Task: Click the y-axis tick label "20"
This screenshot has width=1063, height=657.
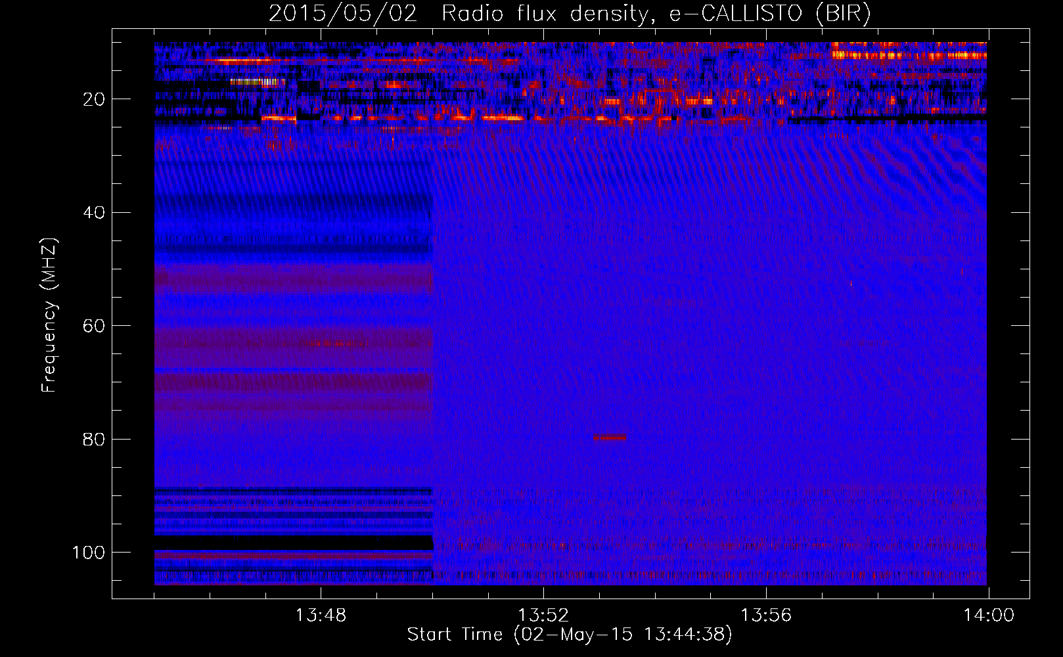Action: click(x=93, y=99)
